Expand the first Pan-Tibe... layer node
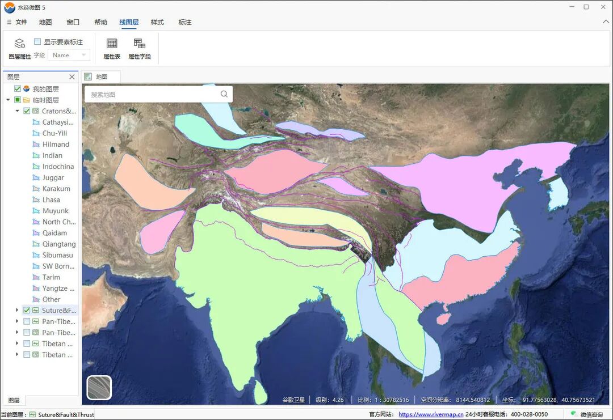This screenshot has width=613, height=420. click(17, 321)
